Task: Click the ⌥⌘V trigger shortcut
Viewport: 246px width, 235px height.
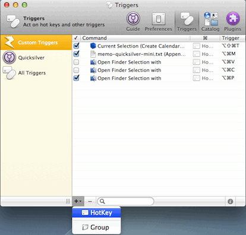Action: (228, 62)
